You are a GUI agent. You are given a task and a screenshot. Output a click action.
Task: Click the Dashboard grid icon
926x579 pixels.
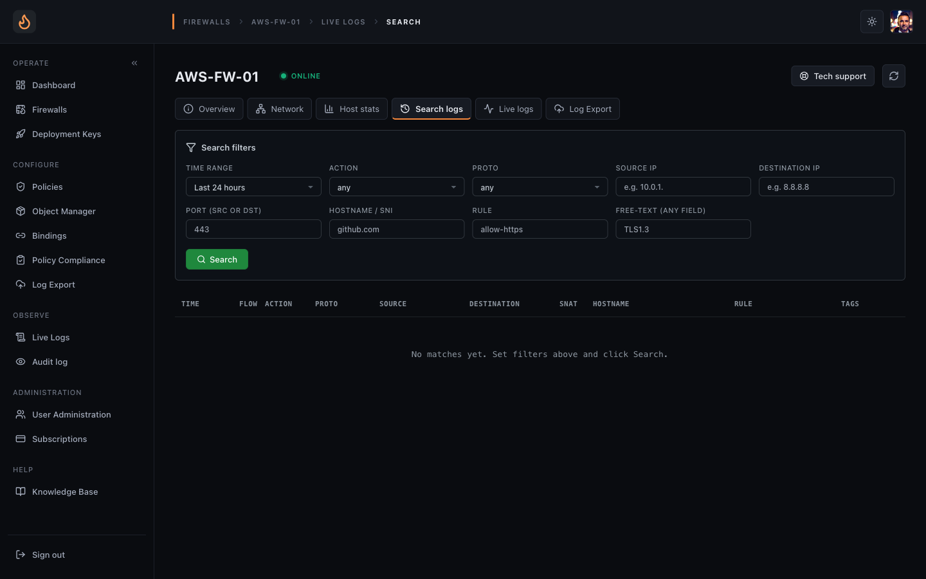pyautogui.click(x=21, y=85)
